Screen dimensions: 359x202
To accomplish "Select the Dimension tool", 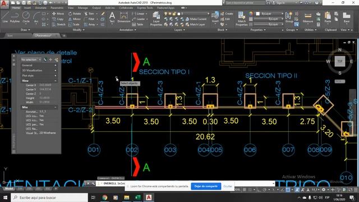I will coord(124,17).
